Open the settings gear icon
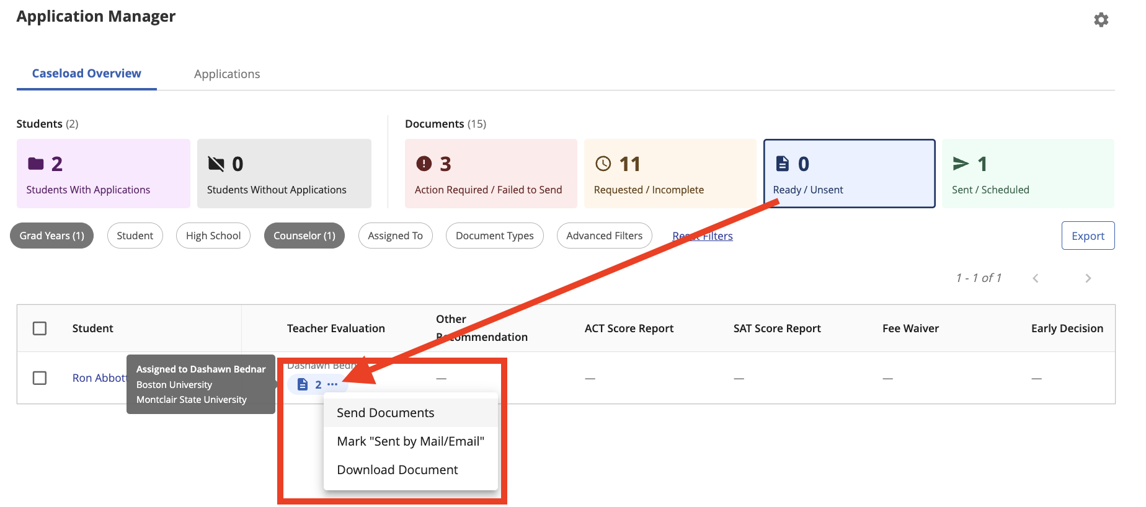This screenshot has height=507, width=1146. point(1101,20)
